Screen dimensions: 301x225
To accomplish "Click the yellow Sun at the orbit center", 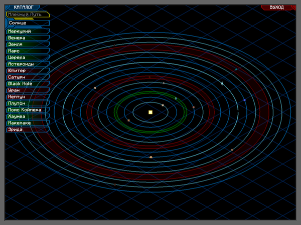I will pos(150,112).
